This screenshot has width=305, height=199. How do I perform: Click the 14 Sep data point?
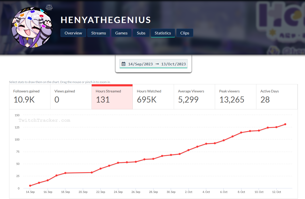pyautogui.click(x=30, y=186)
